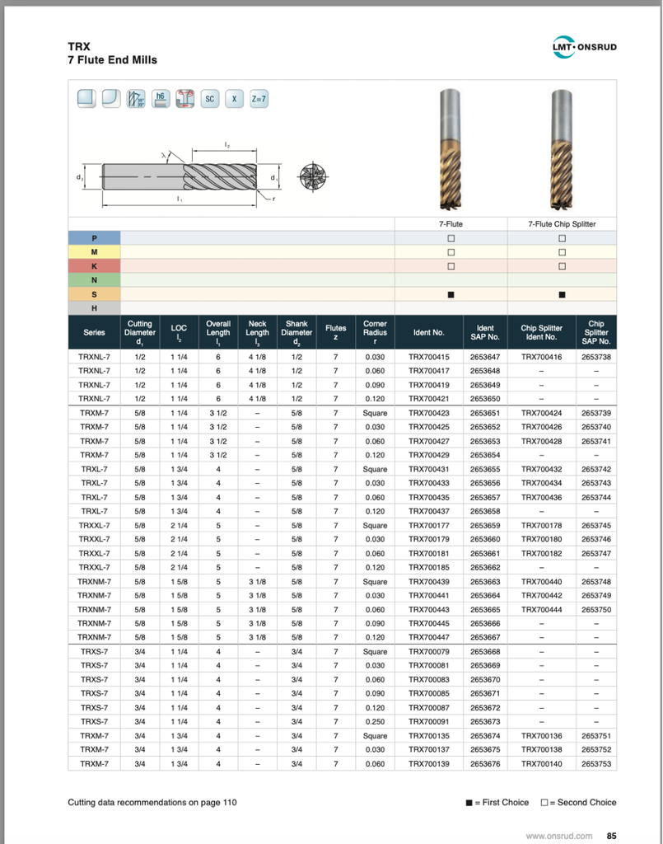This screenshot has width=663, height=844.
Task: Click ident number TRX700447
Action: 429,637
